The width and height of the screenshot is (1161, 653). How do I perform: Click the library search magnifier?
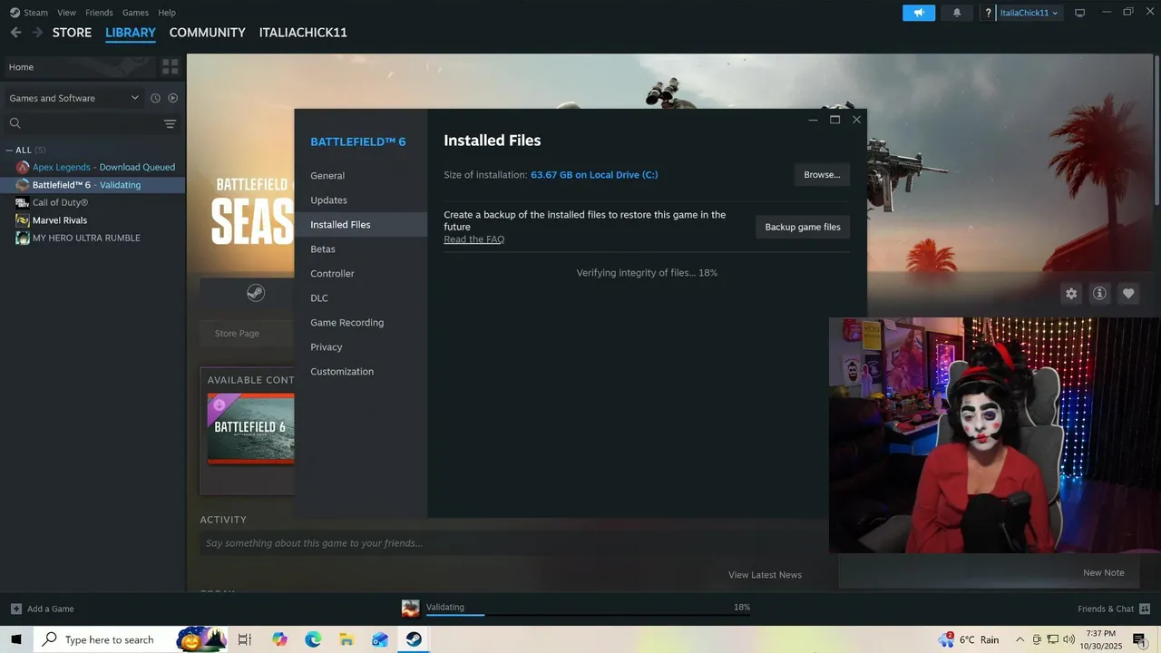point(15,123)
